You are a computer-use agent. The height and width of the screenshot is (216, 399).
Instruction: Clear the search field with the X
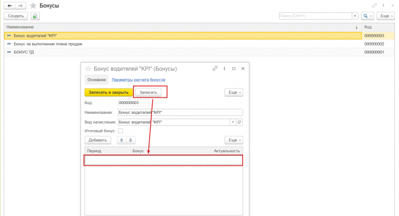pos(355,16)
